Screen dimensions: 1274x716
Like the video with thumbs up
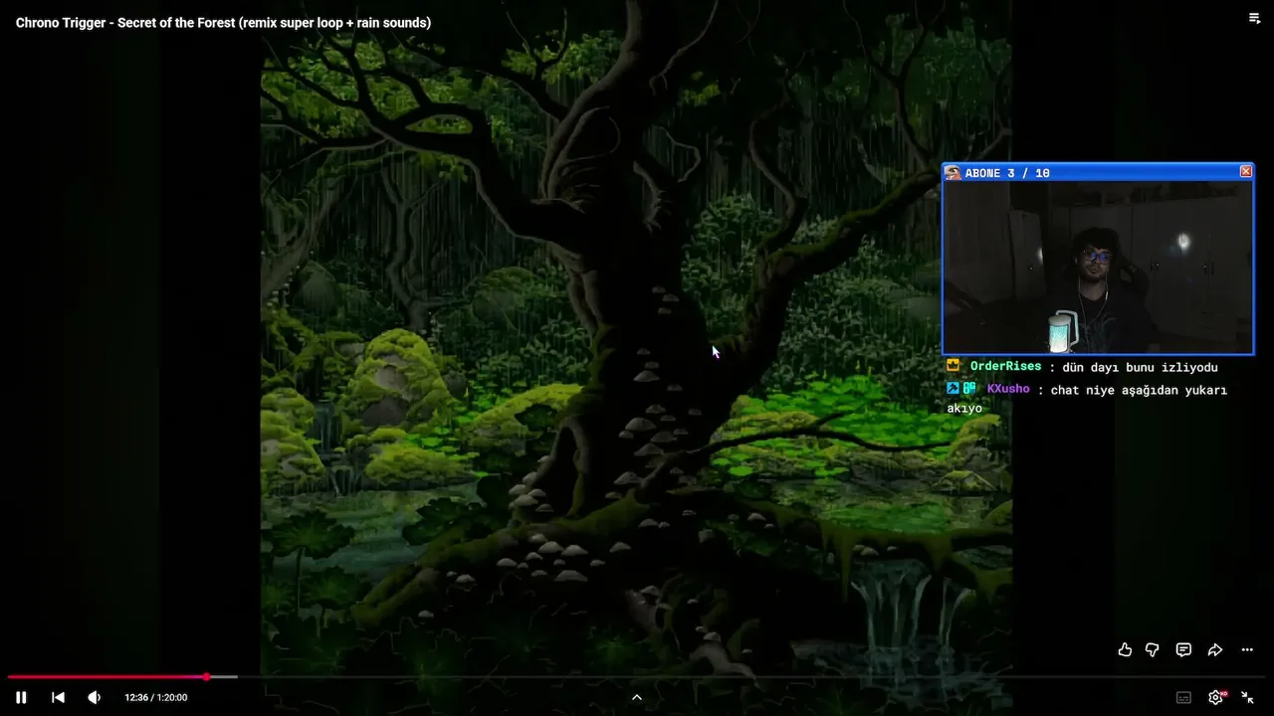(1125, 649)
